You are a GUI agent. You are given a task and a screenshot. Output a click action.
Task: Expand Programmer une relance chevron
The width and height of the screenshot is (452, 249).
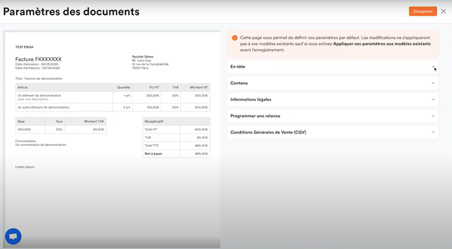[x=433, y=116]
